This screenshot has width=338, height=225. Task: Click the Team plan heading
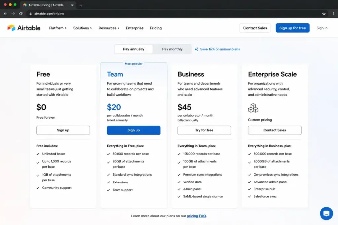click(x=115, y=74)
